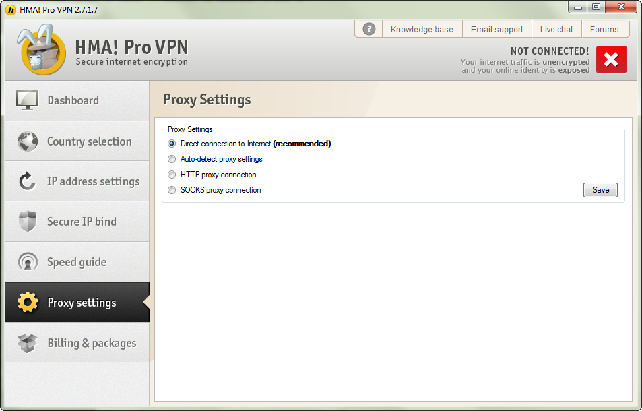This screenshot has width=642, height=411.
Task: Maximize the HMA Pro VPN window
Action: coord(596,7)
